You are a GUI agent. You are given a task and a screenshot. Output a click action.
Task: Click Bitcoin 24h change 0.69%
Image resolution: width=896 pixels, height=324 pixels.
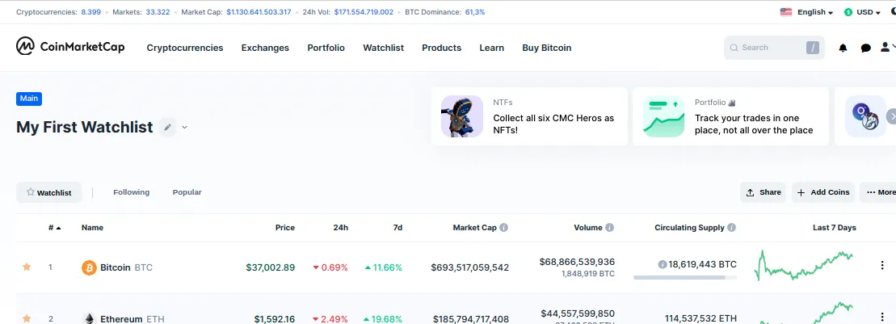(330, 267)
